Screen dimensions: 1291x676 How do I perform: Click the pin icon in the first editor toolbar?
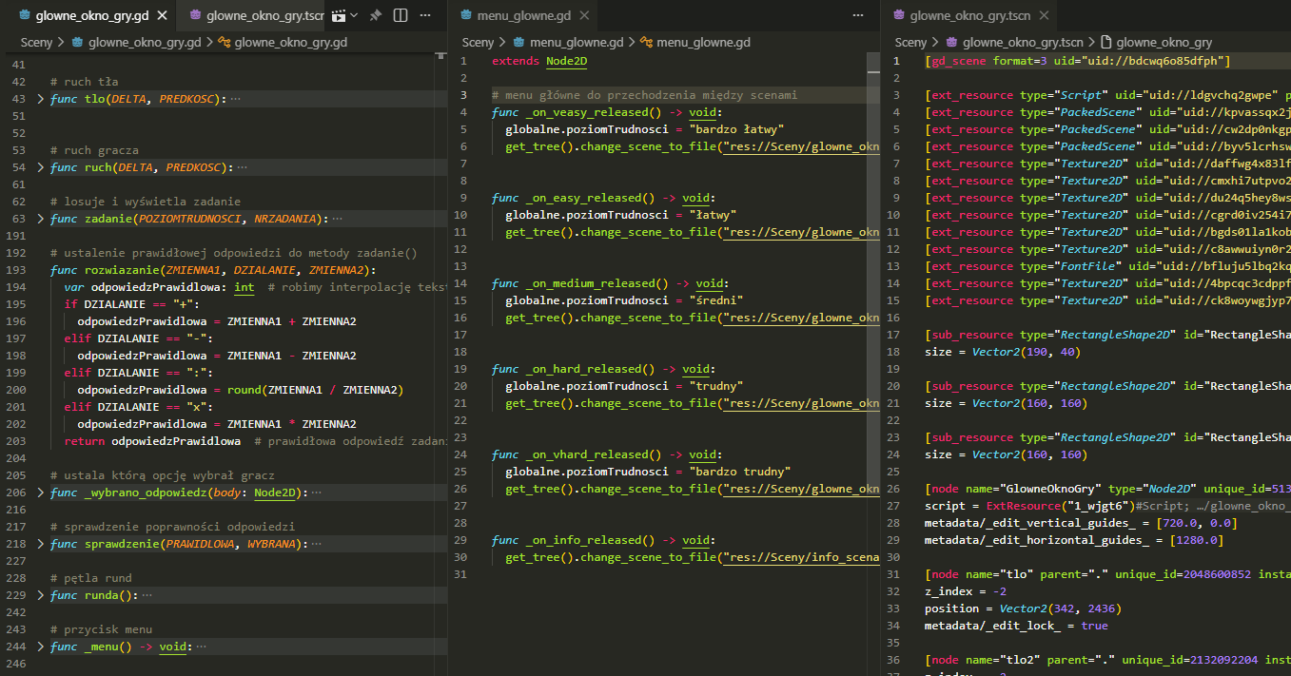tap(376, 16)
